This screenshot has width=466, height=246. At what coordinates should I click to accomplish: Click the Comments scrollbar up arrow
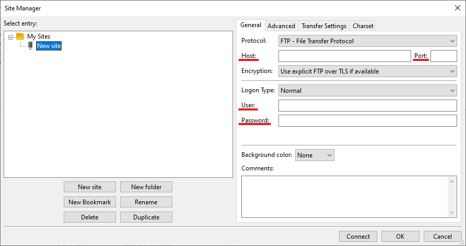click(x=452, y=181)
